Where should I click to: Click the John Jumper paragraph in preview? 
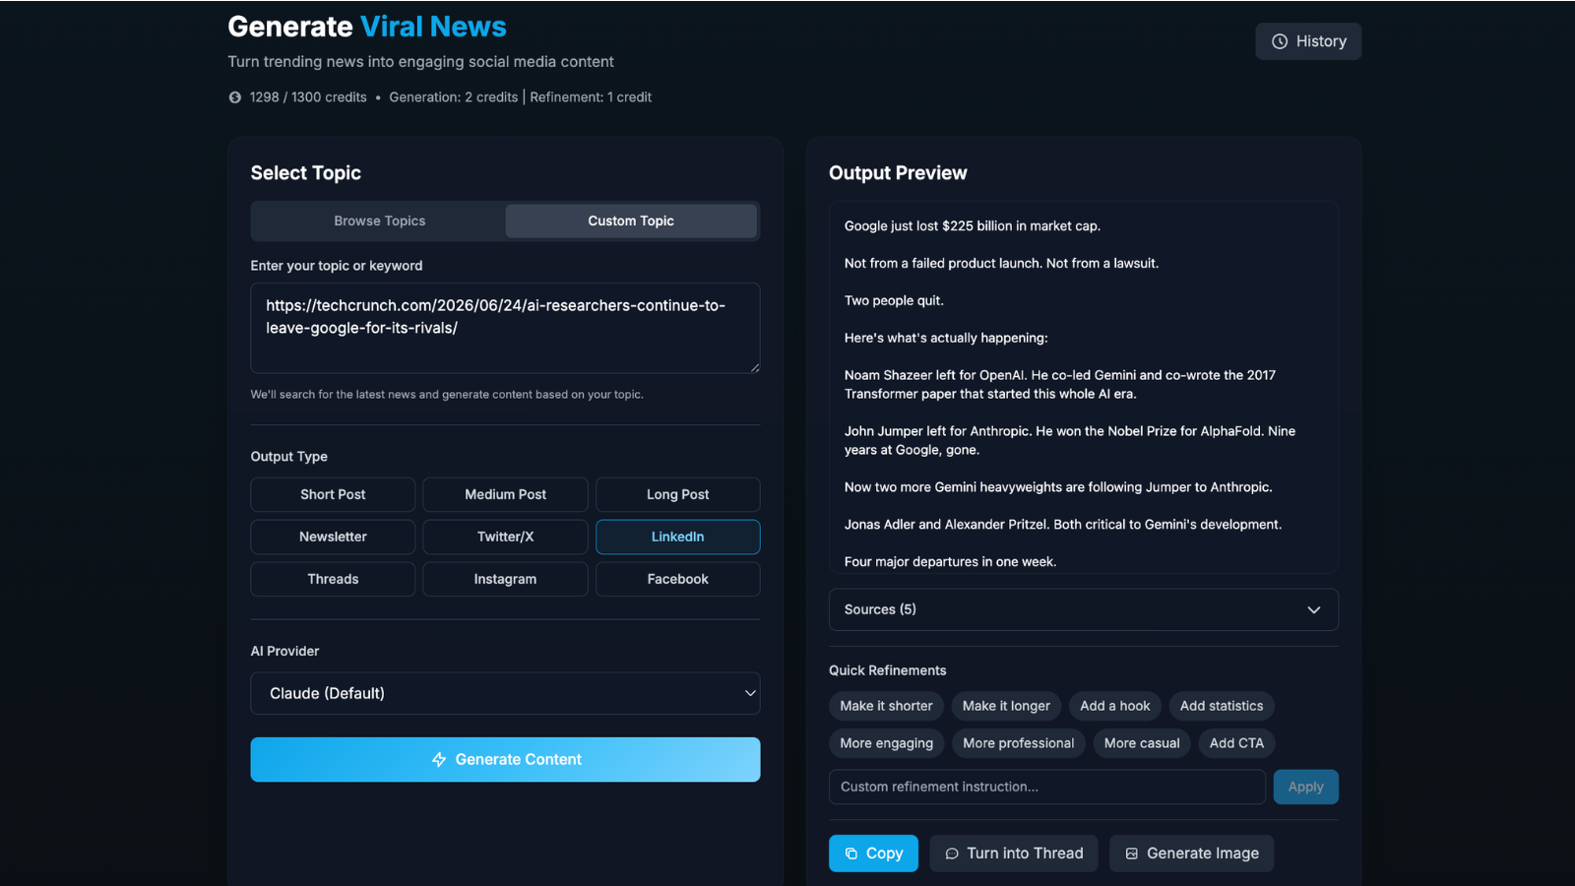[1070, 440]
